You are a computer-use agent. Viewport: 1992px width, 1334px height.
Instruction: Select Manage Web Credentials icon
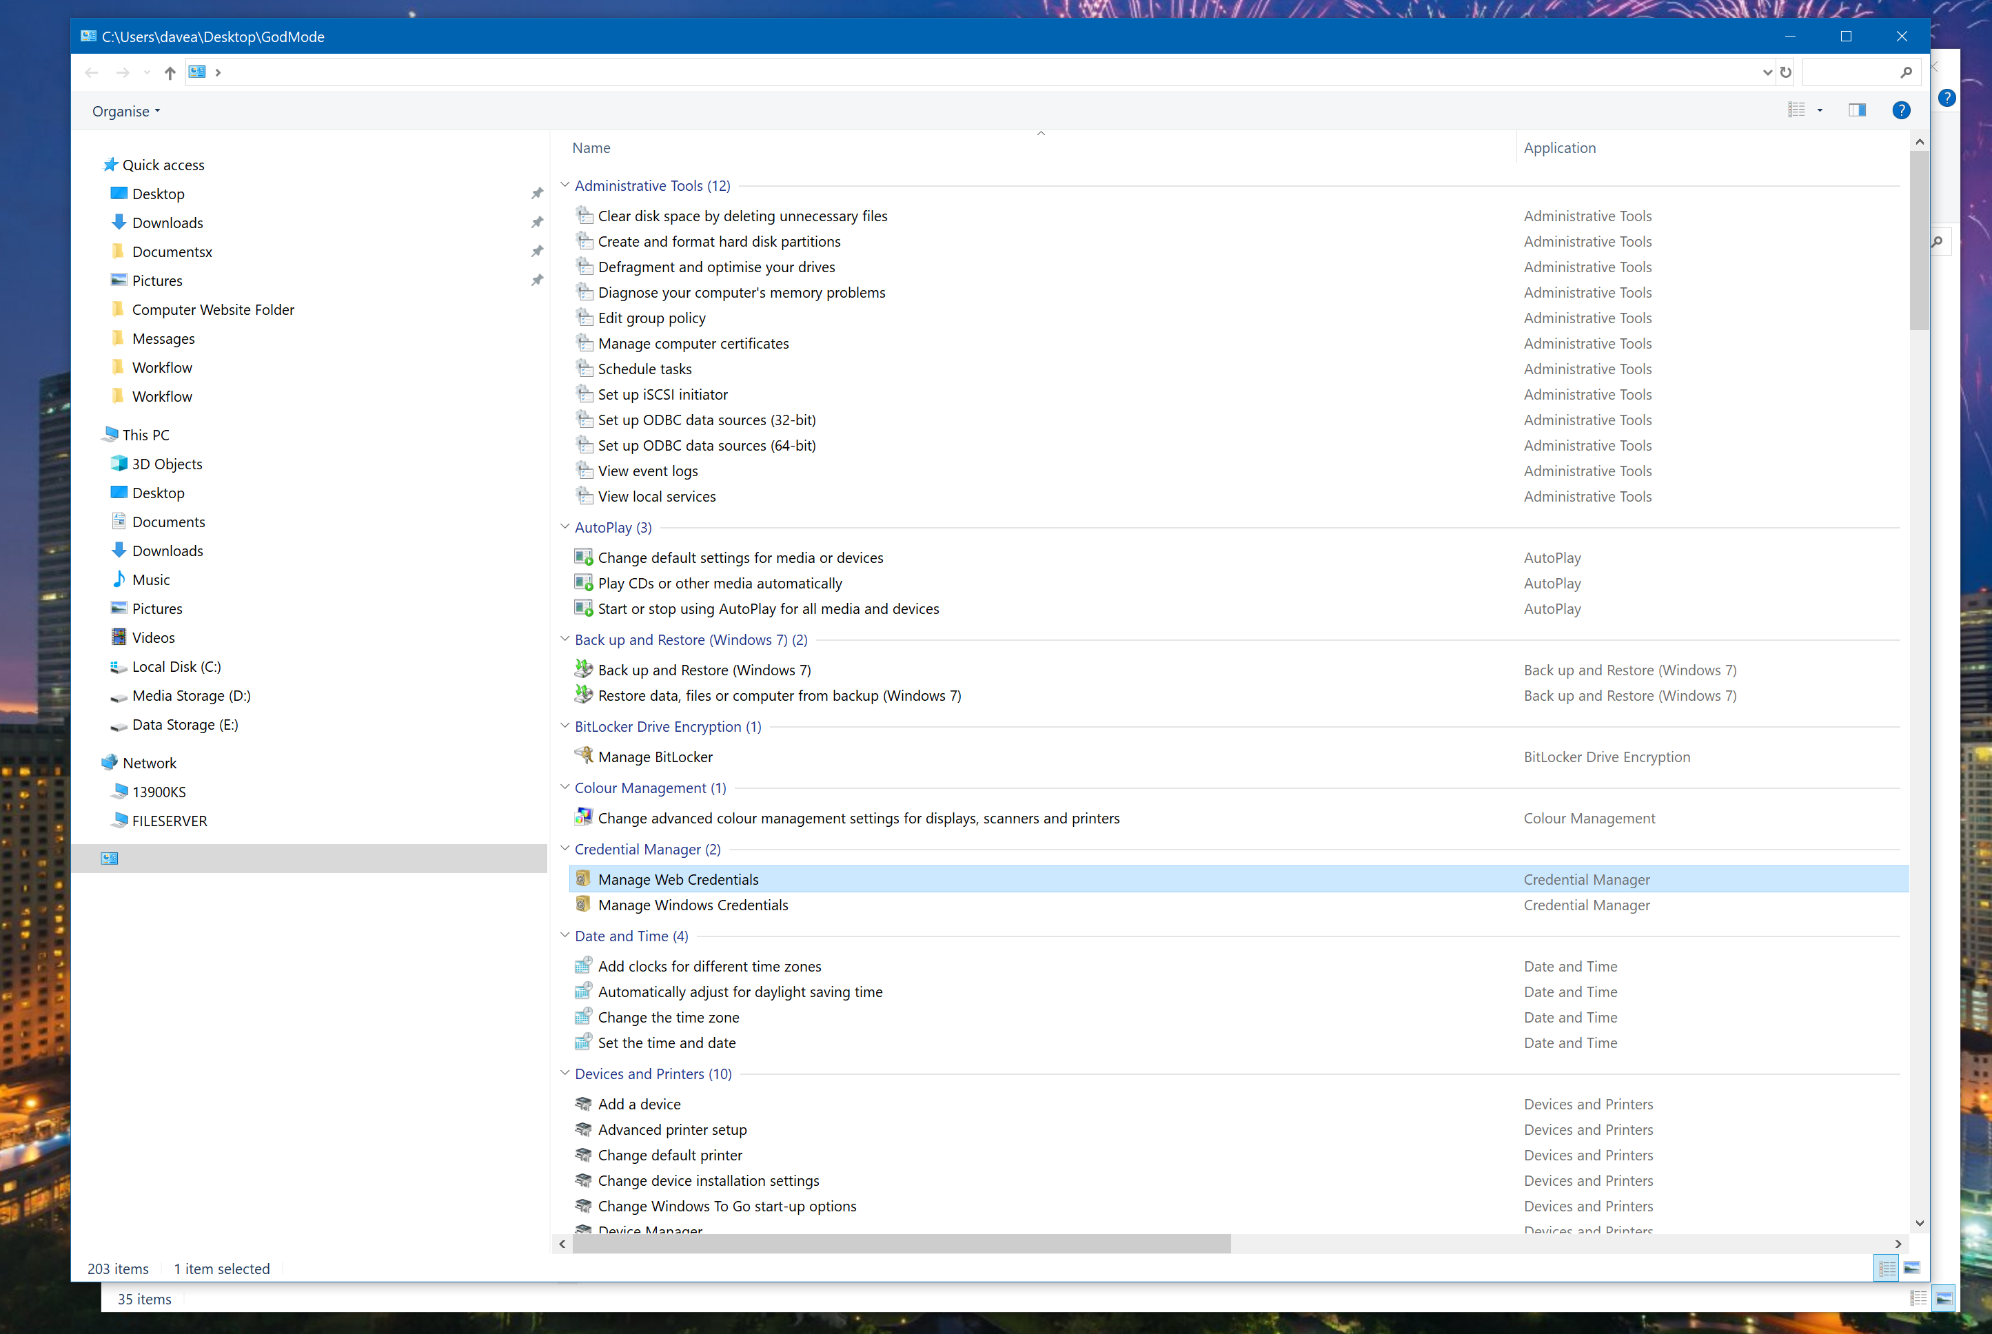(x=584, y=878)
